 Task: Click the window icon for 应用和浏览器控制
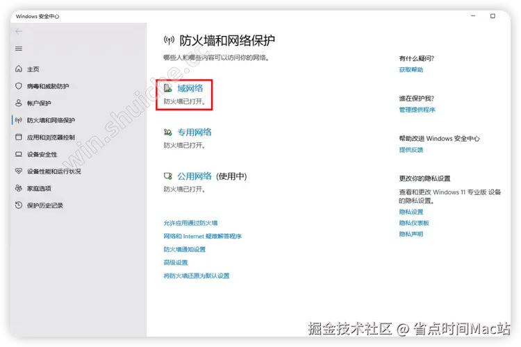pyautogui.click(x=19, y=137)
